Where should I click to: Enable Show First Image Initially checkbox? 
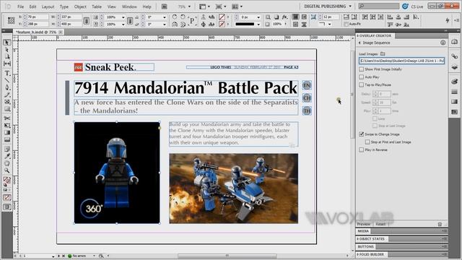[x=362, y=69]
